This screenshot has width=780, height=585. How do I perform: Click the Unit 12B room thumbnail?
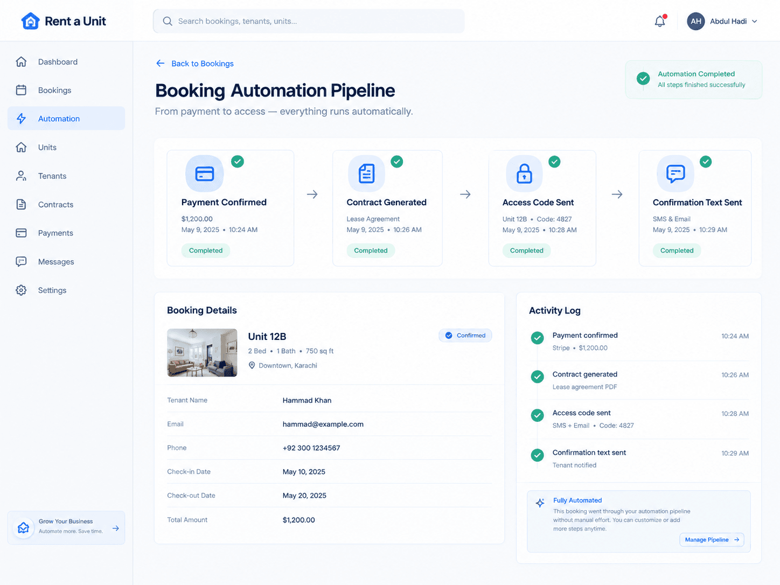(x=202, y=353)
